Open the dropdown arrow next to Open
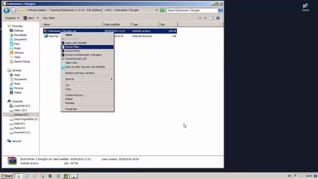The image size is (318, 179). pyautogui.click(x=38, y=18)
